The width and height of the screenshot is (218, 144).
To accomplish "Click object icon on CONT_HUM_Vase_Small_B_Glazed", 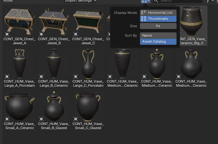I will pos(41,119).
